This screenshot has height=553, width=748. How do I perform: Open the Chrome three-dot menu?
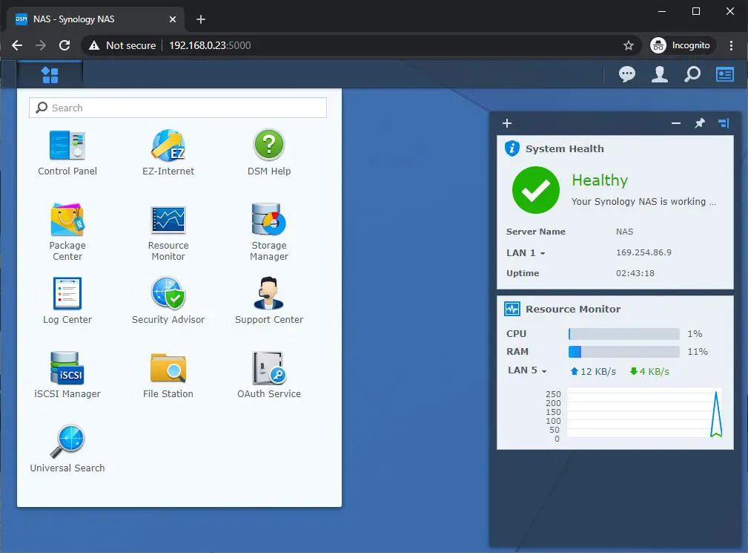tap(731, 45)
